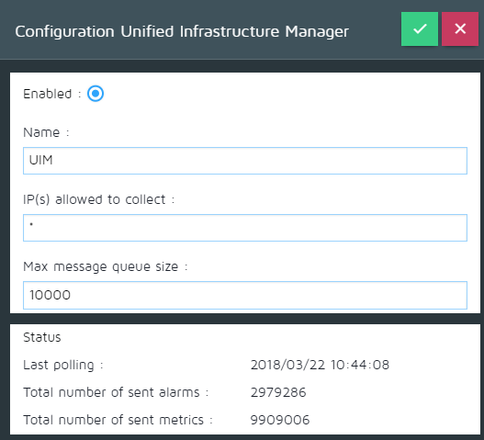
Task: Confirm configuration with the green checkmark
Action: (x=420, y=29)
